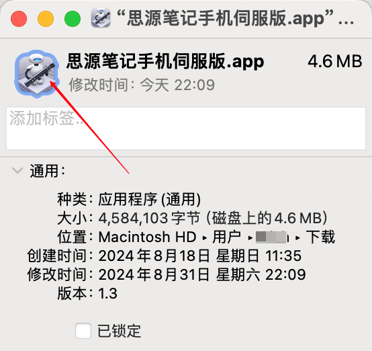Click the 4.6 MB size in header
The image size is (372, 351).
click(335, 61)
